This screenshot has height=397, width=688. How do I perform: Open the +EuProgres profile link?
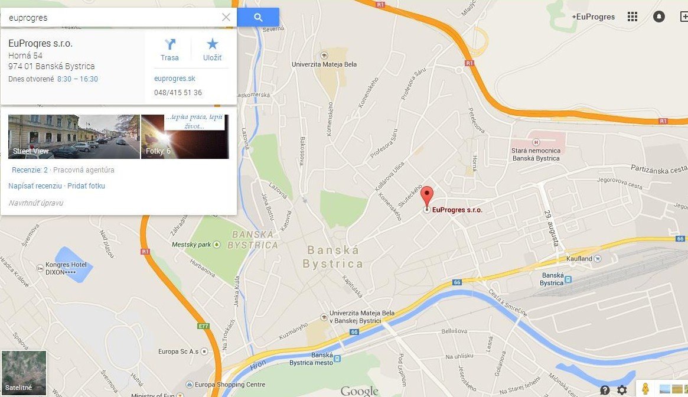pyautogui.click(x=594, y=17)
